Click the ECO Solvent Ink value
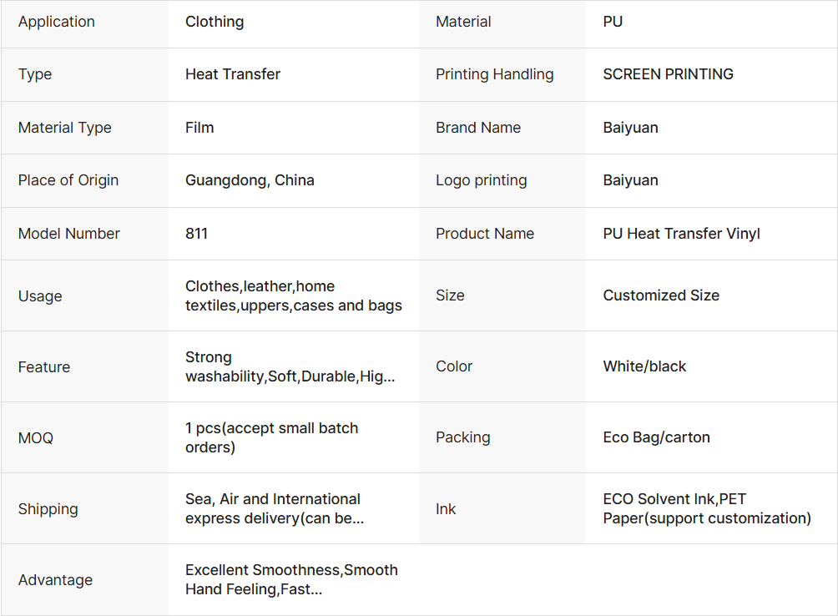Viewport: 838px width, 616px height. (706, 509)
